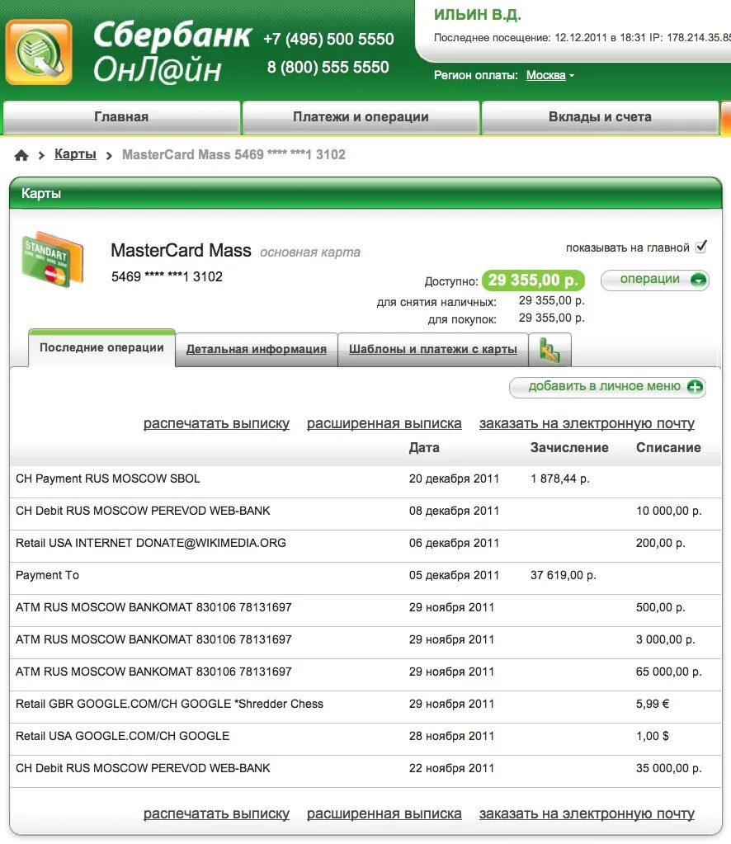
Task: Click the 1 878,44 р. credit amount
Action: click(x=560, y=479)
